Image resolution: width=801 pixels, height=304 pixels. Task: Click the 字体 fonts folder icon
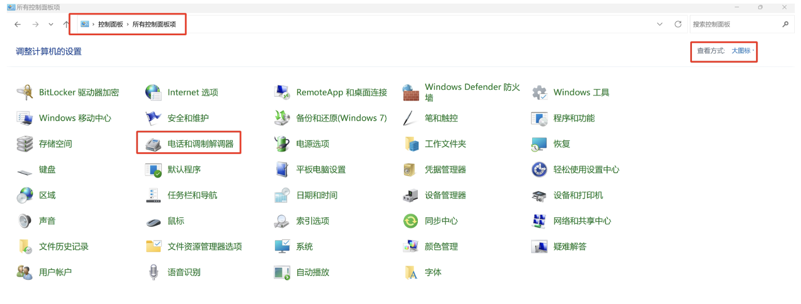click(x=411, y=273)
